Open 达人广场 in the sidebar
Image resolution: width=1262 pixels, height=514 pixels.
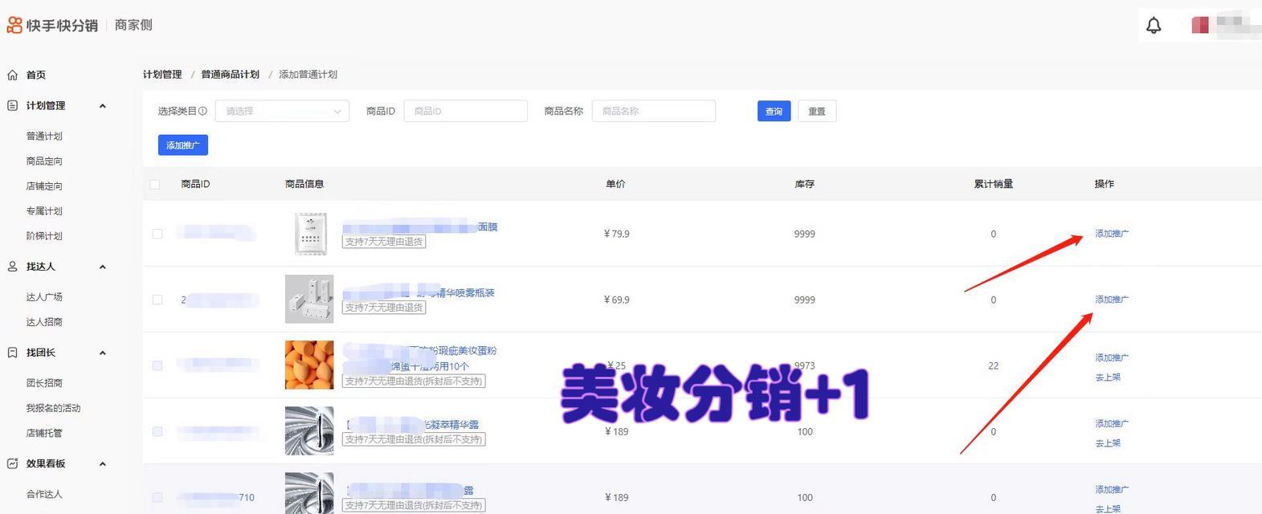point(44,296)
